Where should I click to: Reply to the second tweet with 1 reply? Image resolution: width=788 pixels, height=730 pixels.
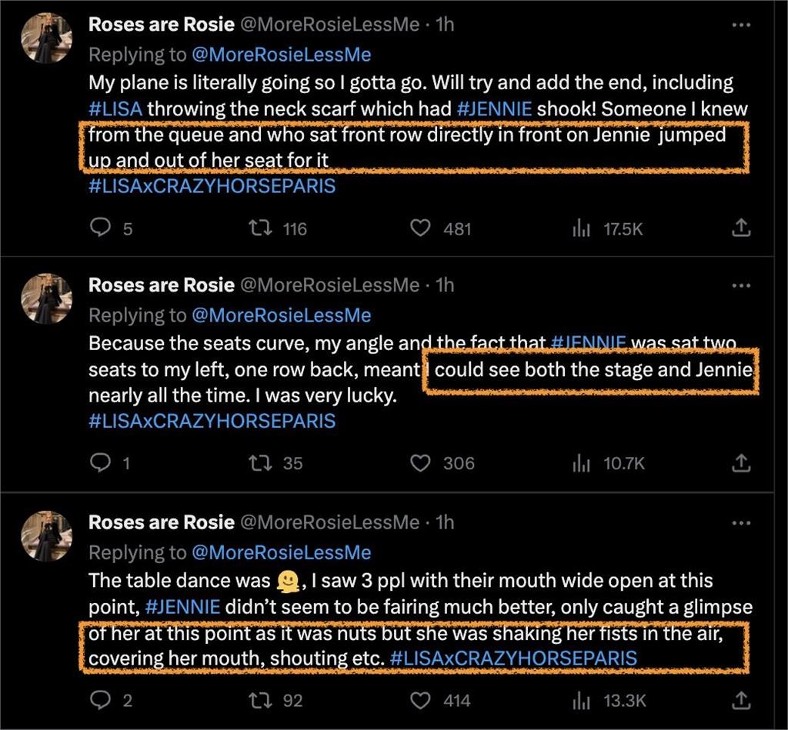[x=102, y=462]
